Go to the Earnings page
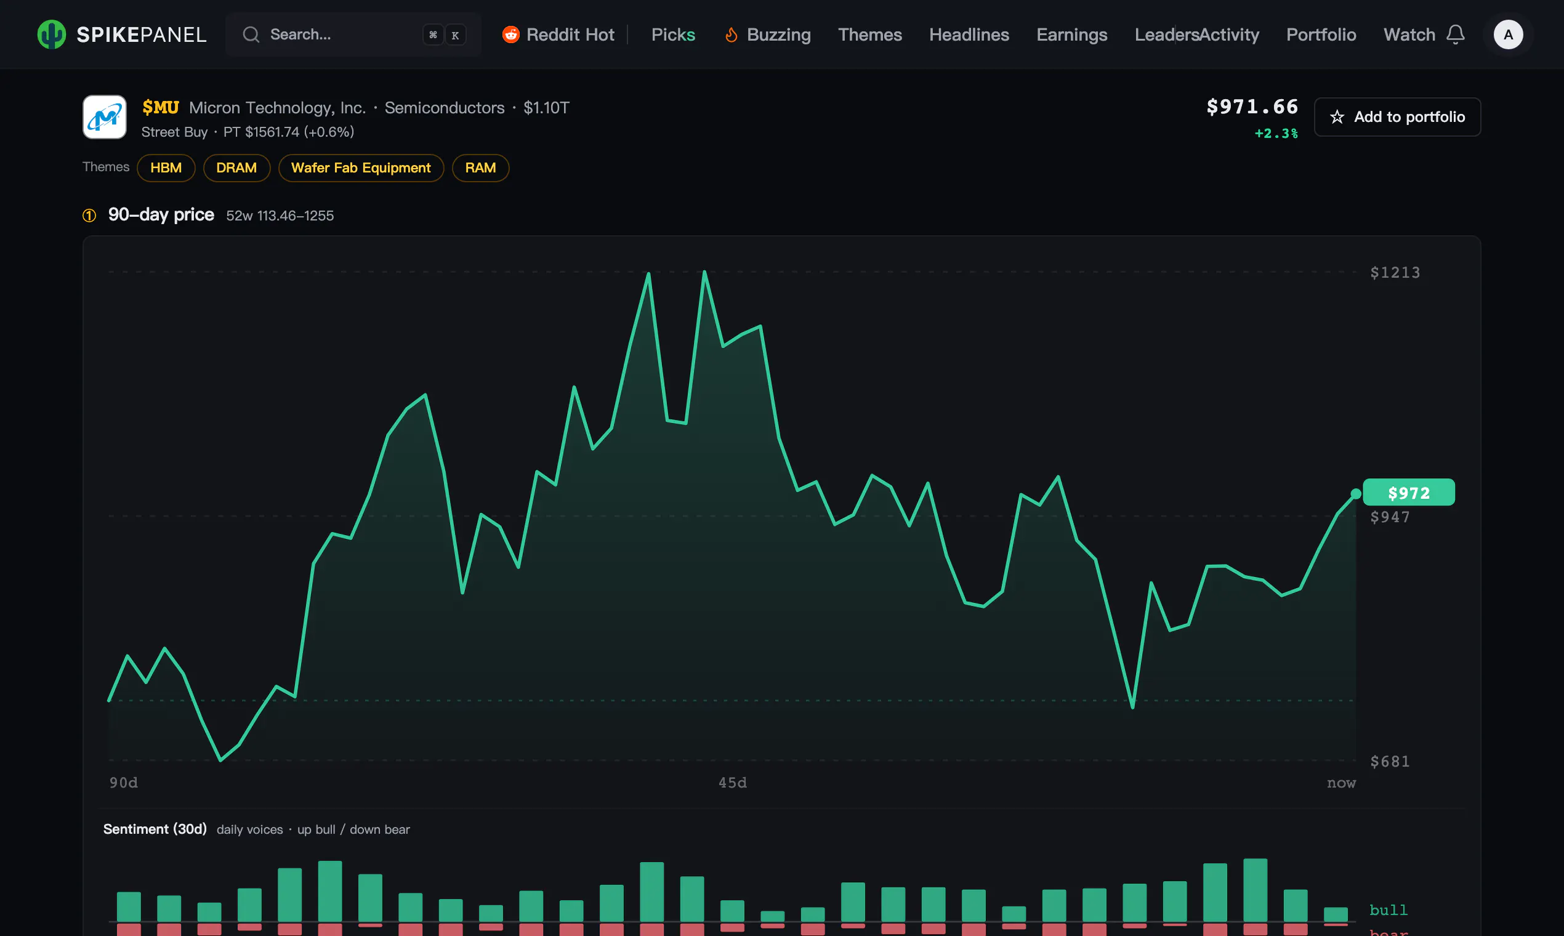Image resolution: width=1564 pixels, height=936 pixels. (x=1071, y=34)
